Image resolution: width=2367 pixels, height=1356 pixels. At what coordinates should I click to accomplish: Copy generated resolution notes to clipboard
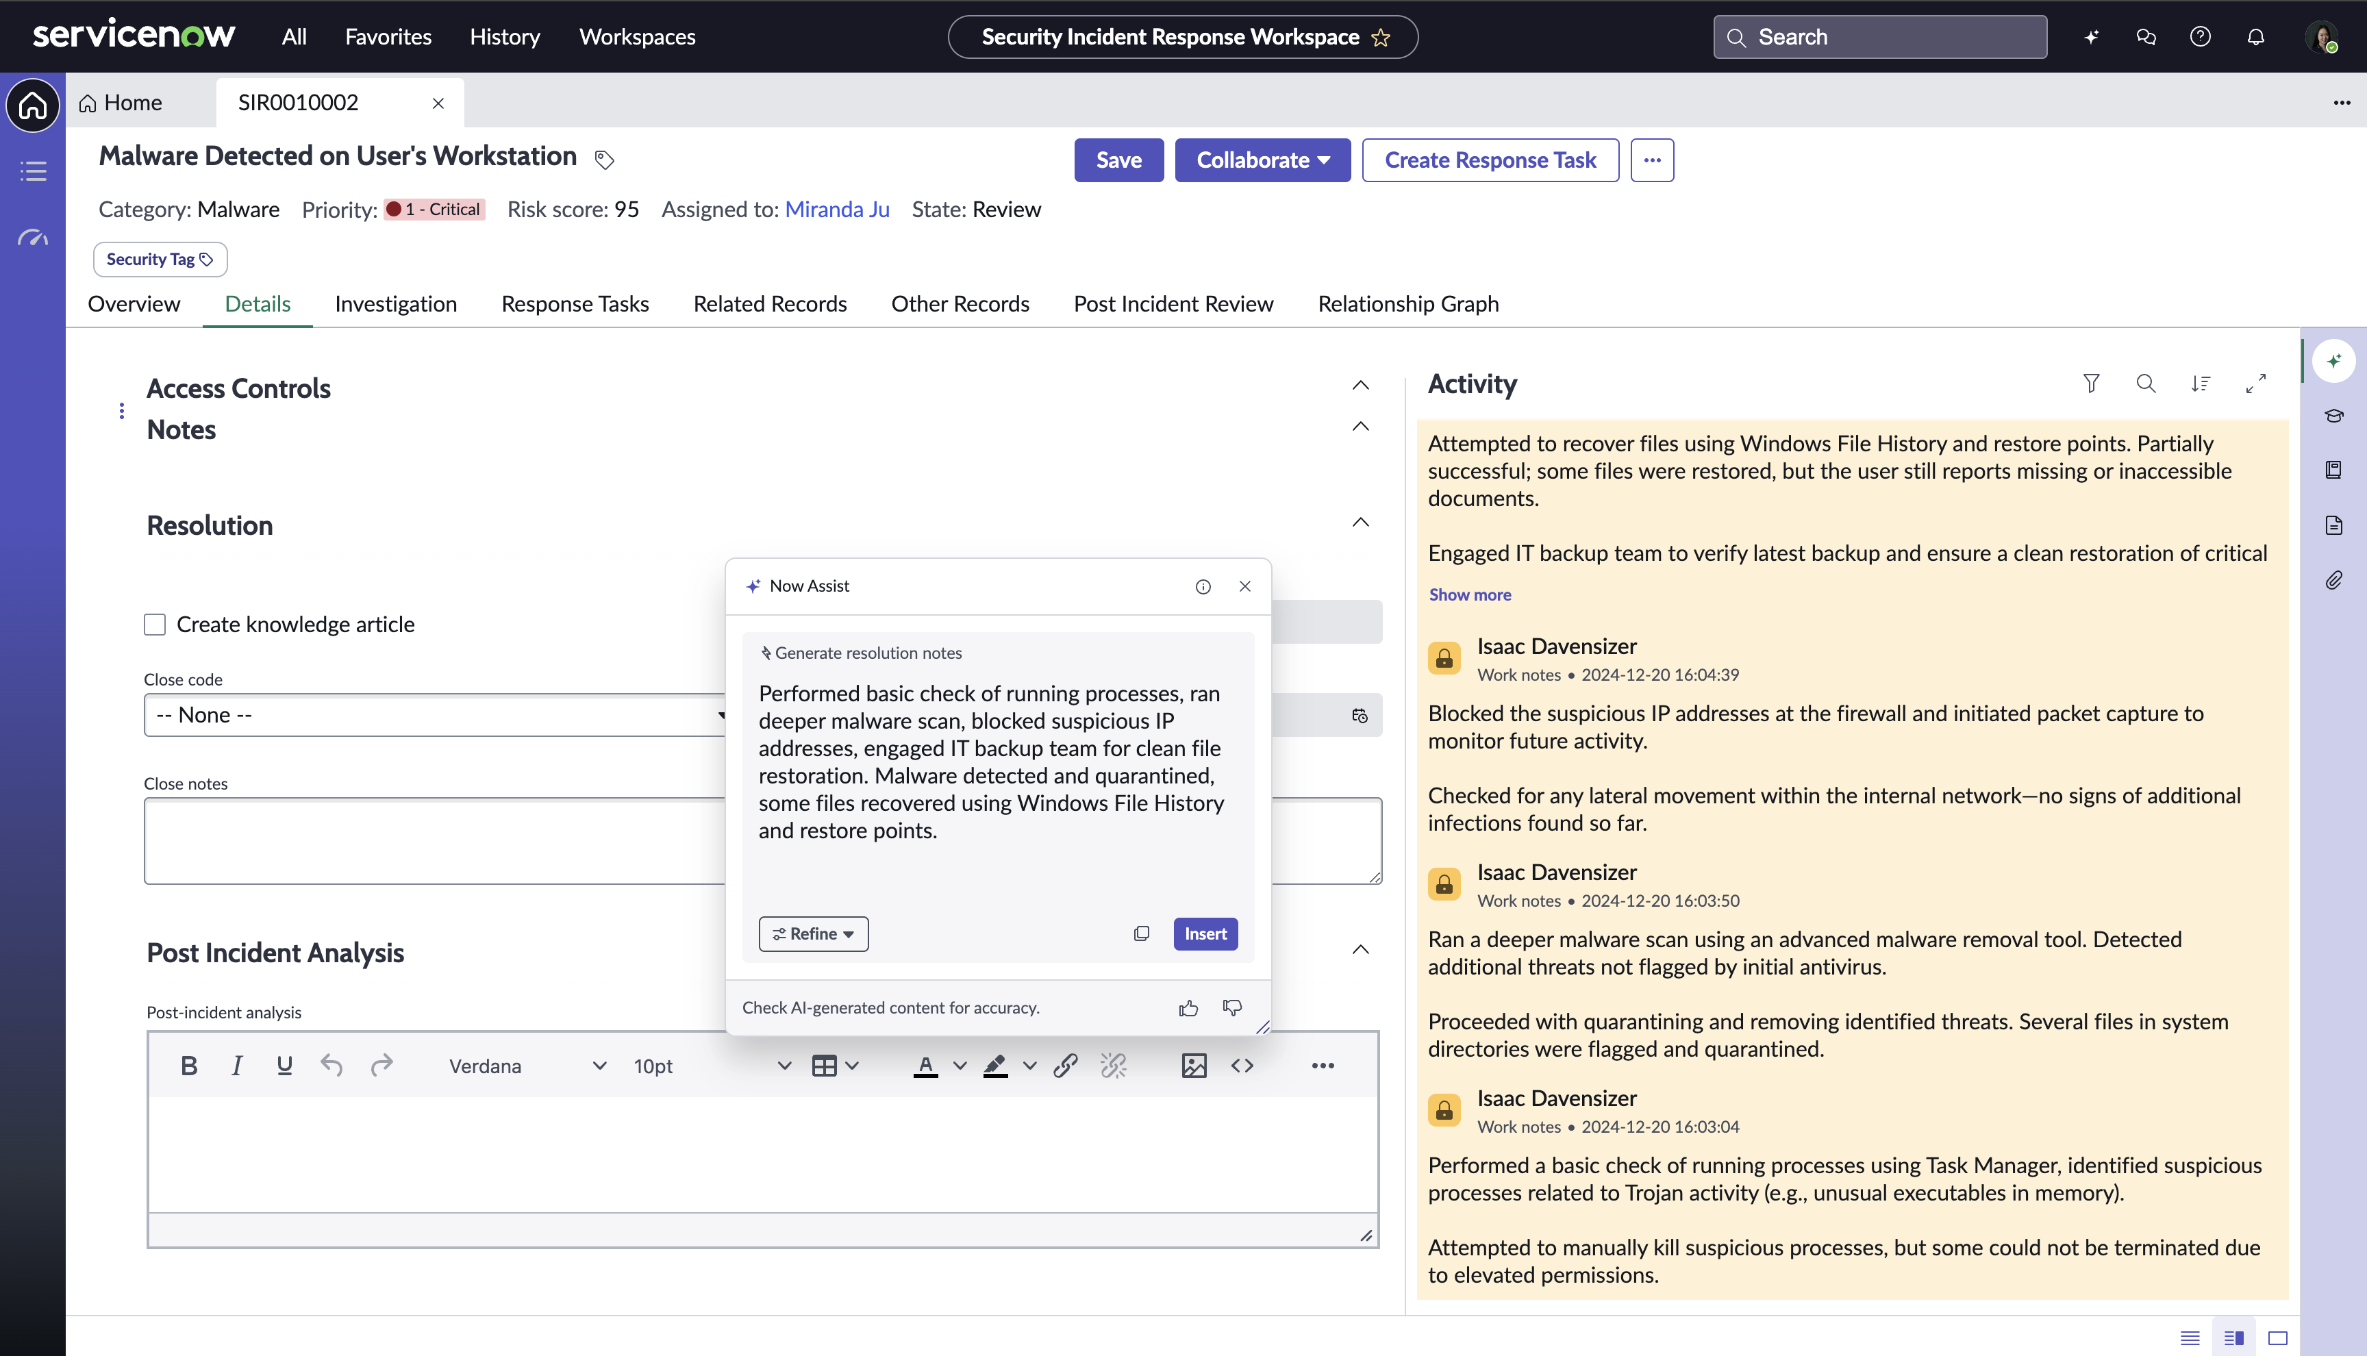pyautogui.click(x=1142, y=933)
